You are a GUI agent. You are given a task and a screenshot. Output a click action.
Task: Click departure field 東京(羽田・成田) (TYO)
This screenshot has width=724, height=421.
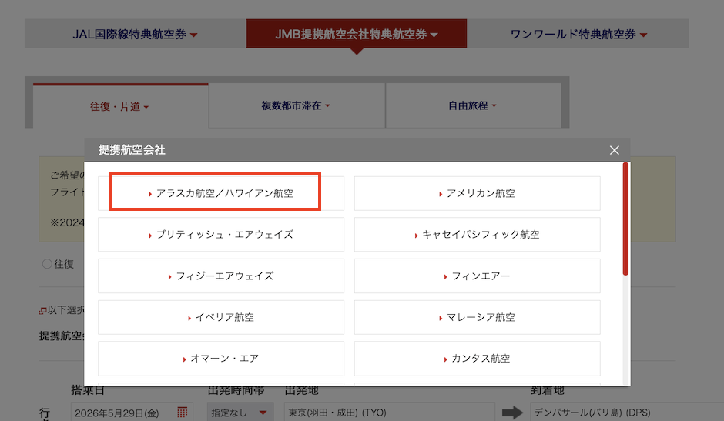389,413
